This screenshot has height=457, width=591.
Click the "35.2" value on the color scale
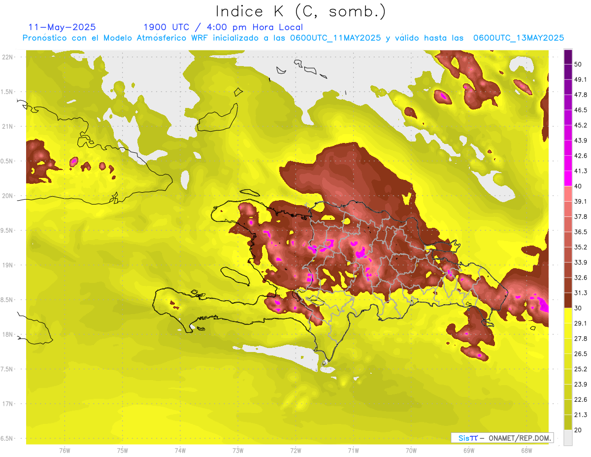click(x=581, y=247)
